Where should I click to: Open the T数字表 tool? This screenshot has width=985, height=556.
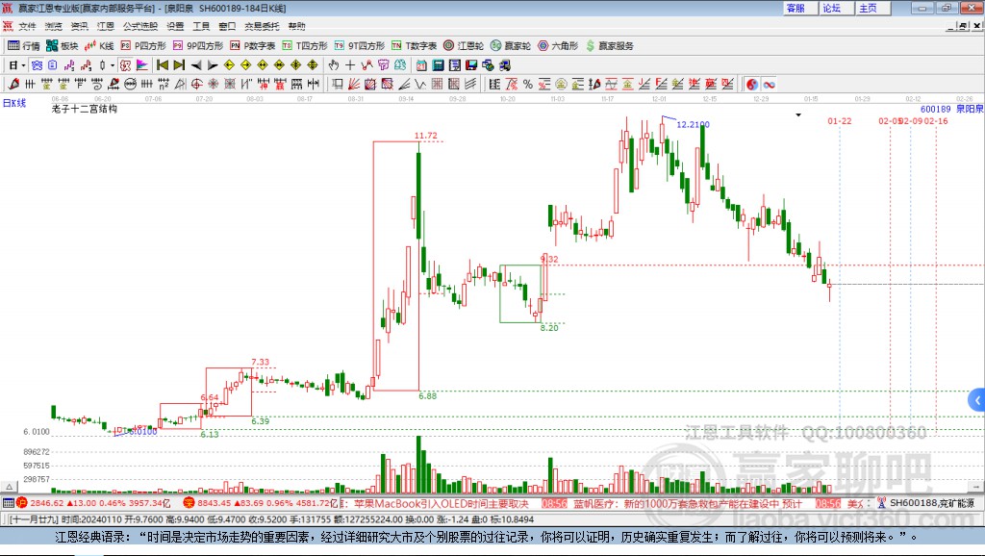click(x=414, y=46)
